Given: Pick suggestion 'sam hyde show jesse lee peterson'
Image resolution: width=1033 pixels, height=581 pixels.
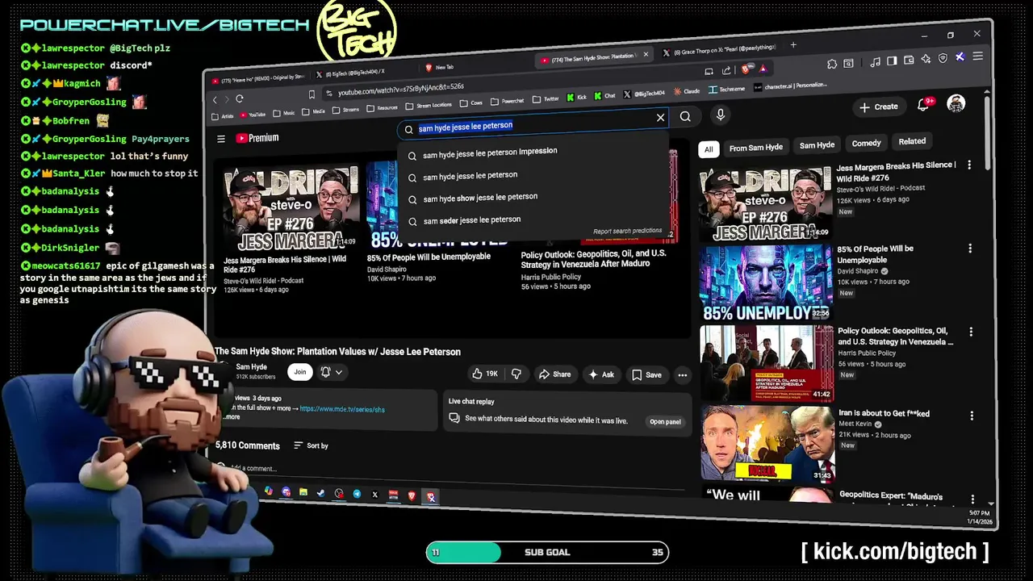Looking at the screenshot, I should pyautogui.click(x=480, y=198).
